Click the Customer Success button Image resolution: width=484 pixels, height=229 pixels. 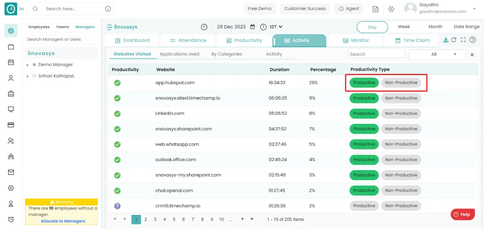(x=305, y=9)
